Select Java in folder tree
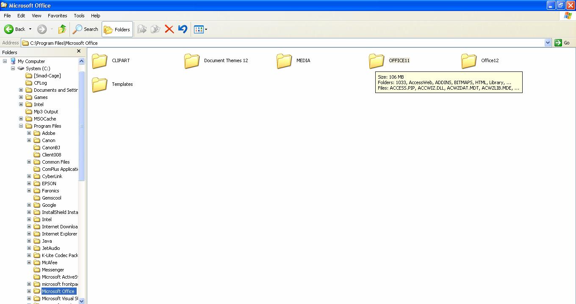Viewport: 576px width, 304px height. click(x=47, y=241)
